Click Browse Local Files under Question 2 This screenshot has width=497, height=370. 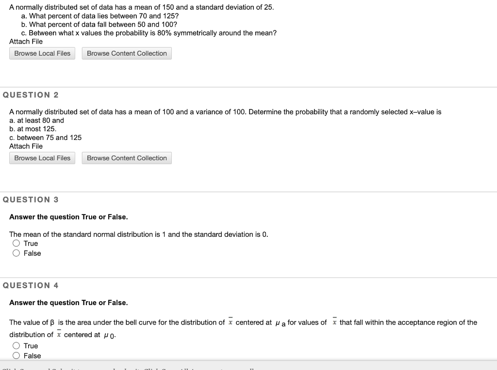point(42,158)
